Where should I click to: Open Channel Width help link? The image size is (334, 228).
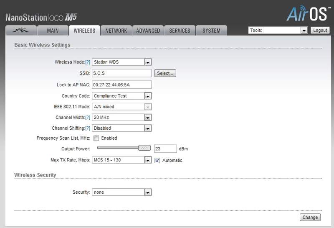click(x=88, y=118)
